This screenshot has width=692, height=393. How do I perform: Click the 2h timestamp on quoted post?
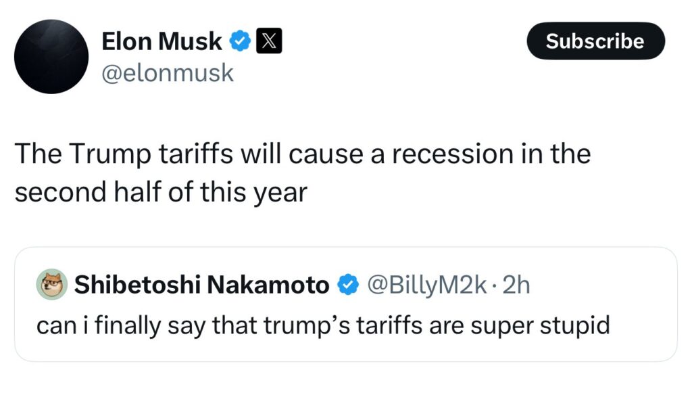coord(517,286)
